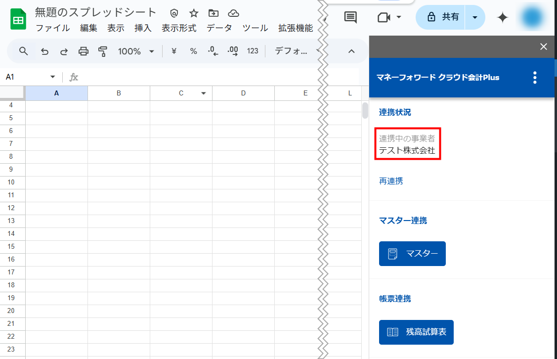The image size is (557, 359).
Task: Select column D header
Action: tap(243, 93)
